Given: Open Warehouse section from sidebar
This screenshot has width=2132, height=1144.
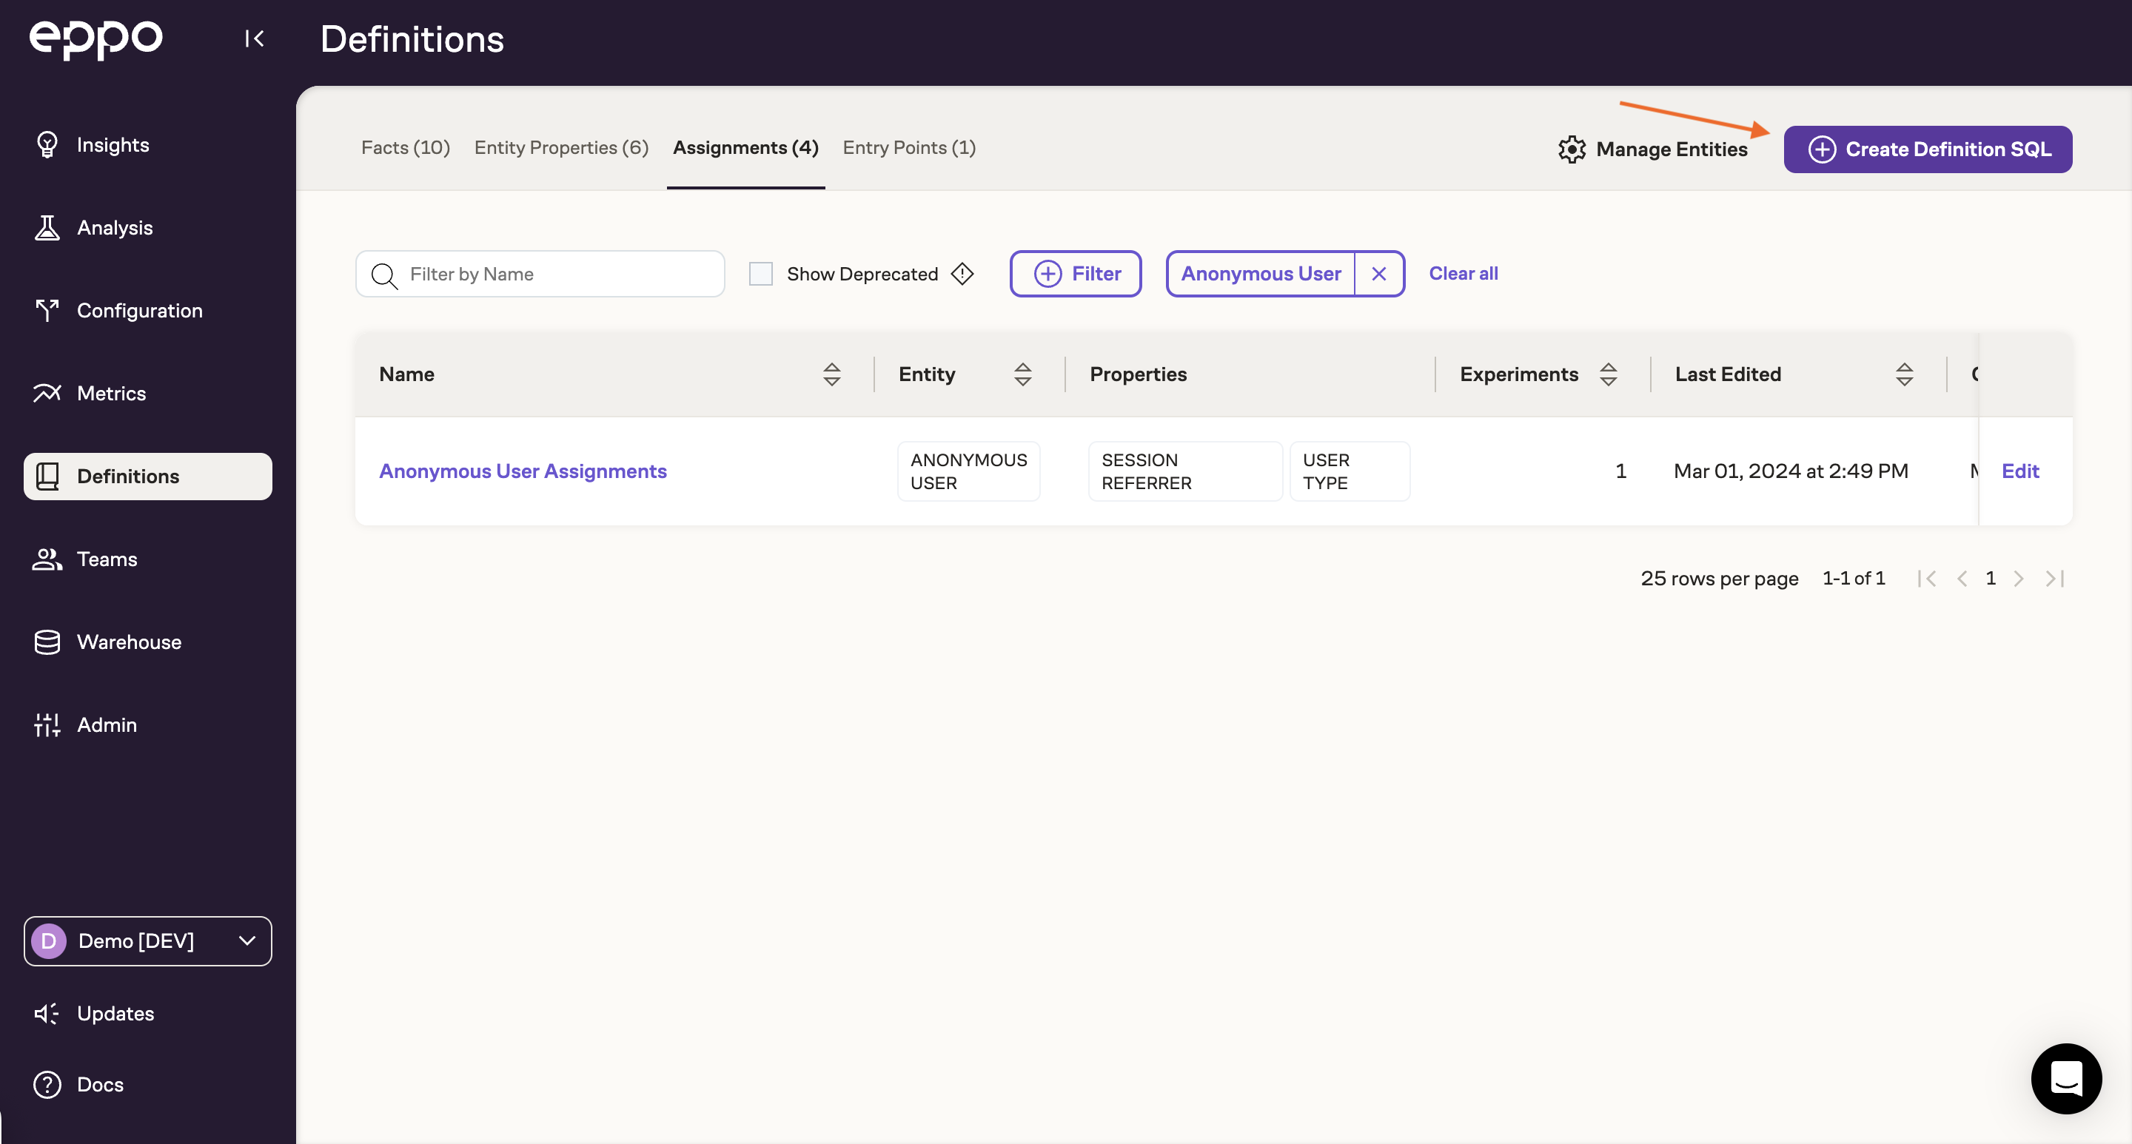Looking at the screenshot, I should (x=128, y=641).
